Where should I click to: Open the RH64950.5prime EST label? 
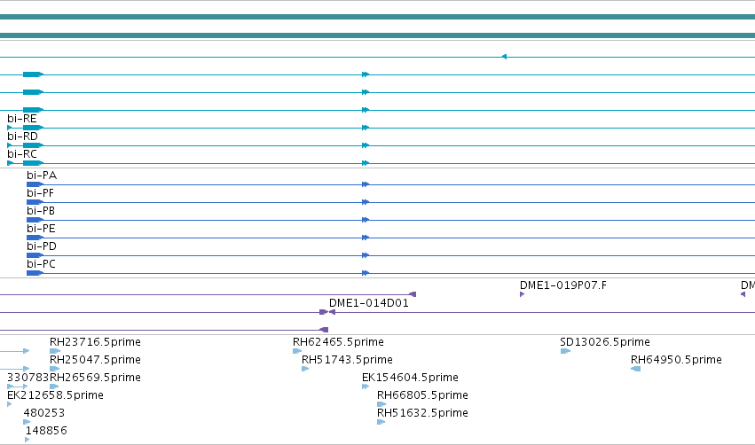coord(676,360)
